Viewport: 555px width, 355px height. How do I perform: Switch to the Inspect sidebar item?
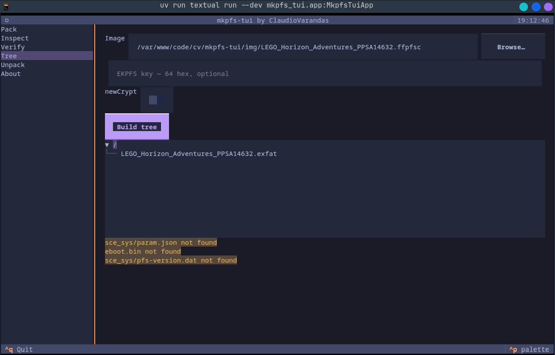pyautogui.click(x=47, y=38)
